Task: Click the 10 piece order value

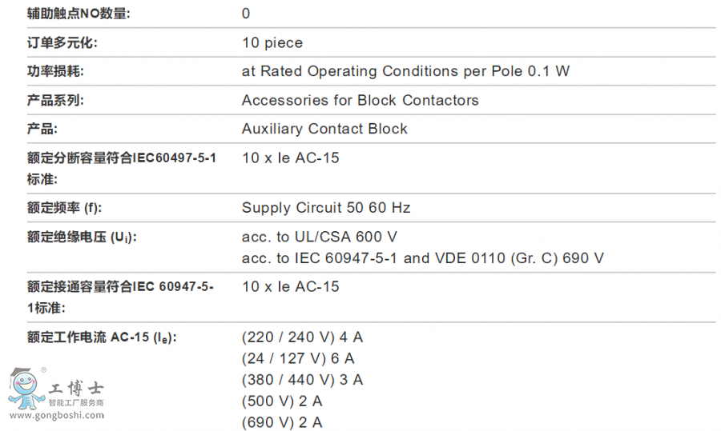Action: (272, 42)
